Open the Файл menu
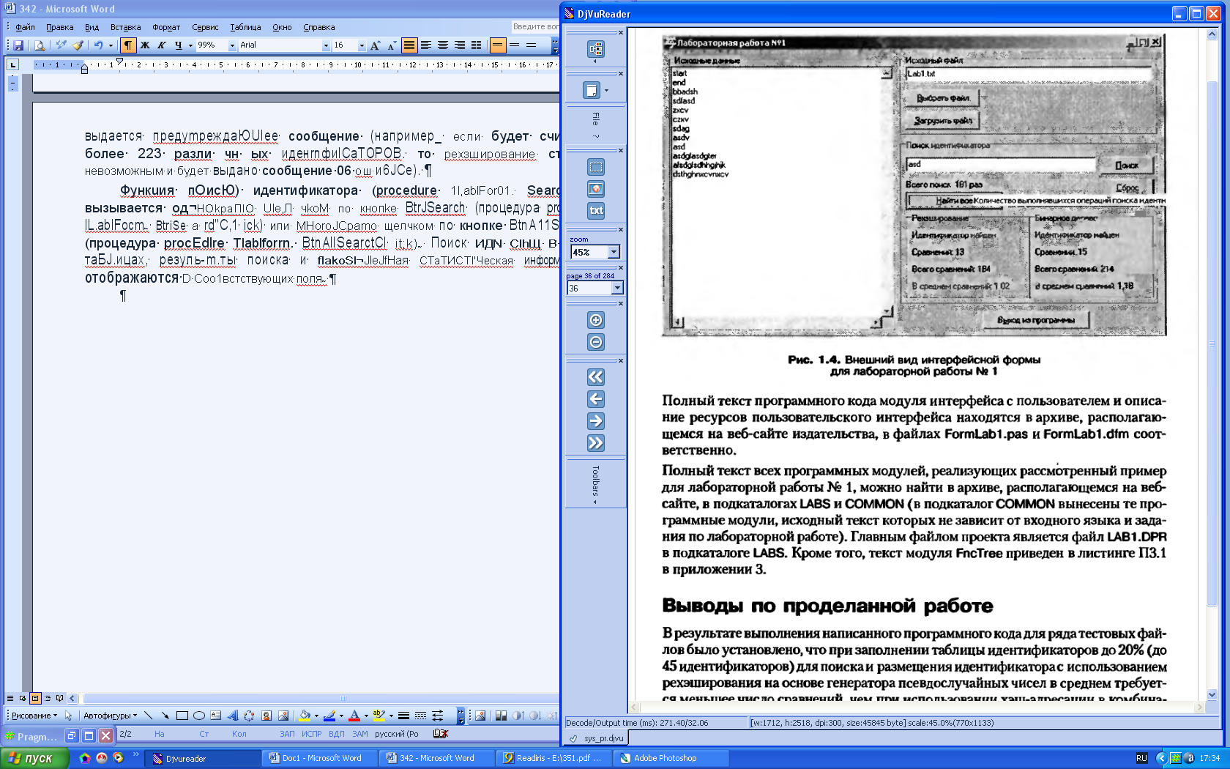The image size is (1230, 769). click(25, 27)
